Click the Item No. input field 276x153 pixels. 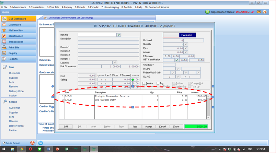97,35
